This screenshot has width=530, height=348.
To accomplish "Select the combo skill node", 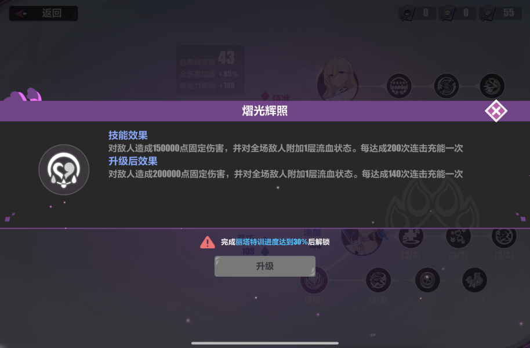I will point(399,86).
